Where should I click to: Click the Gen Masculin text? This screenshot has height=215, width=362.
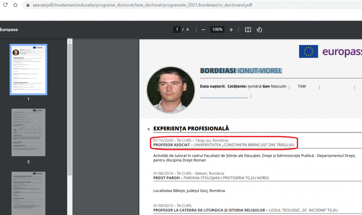(274, 86)
